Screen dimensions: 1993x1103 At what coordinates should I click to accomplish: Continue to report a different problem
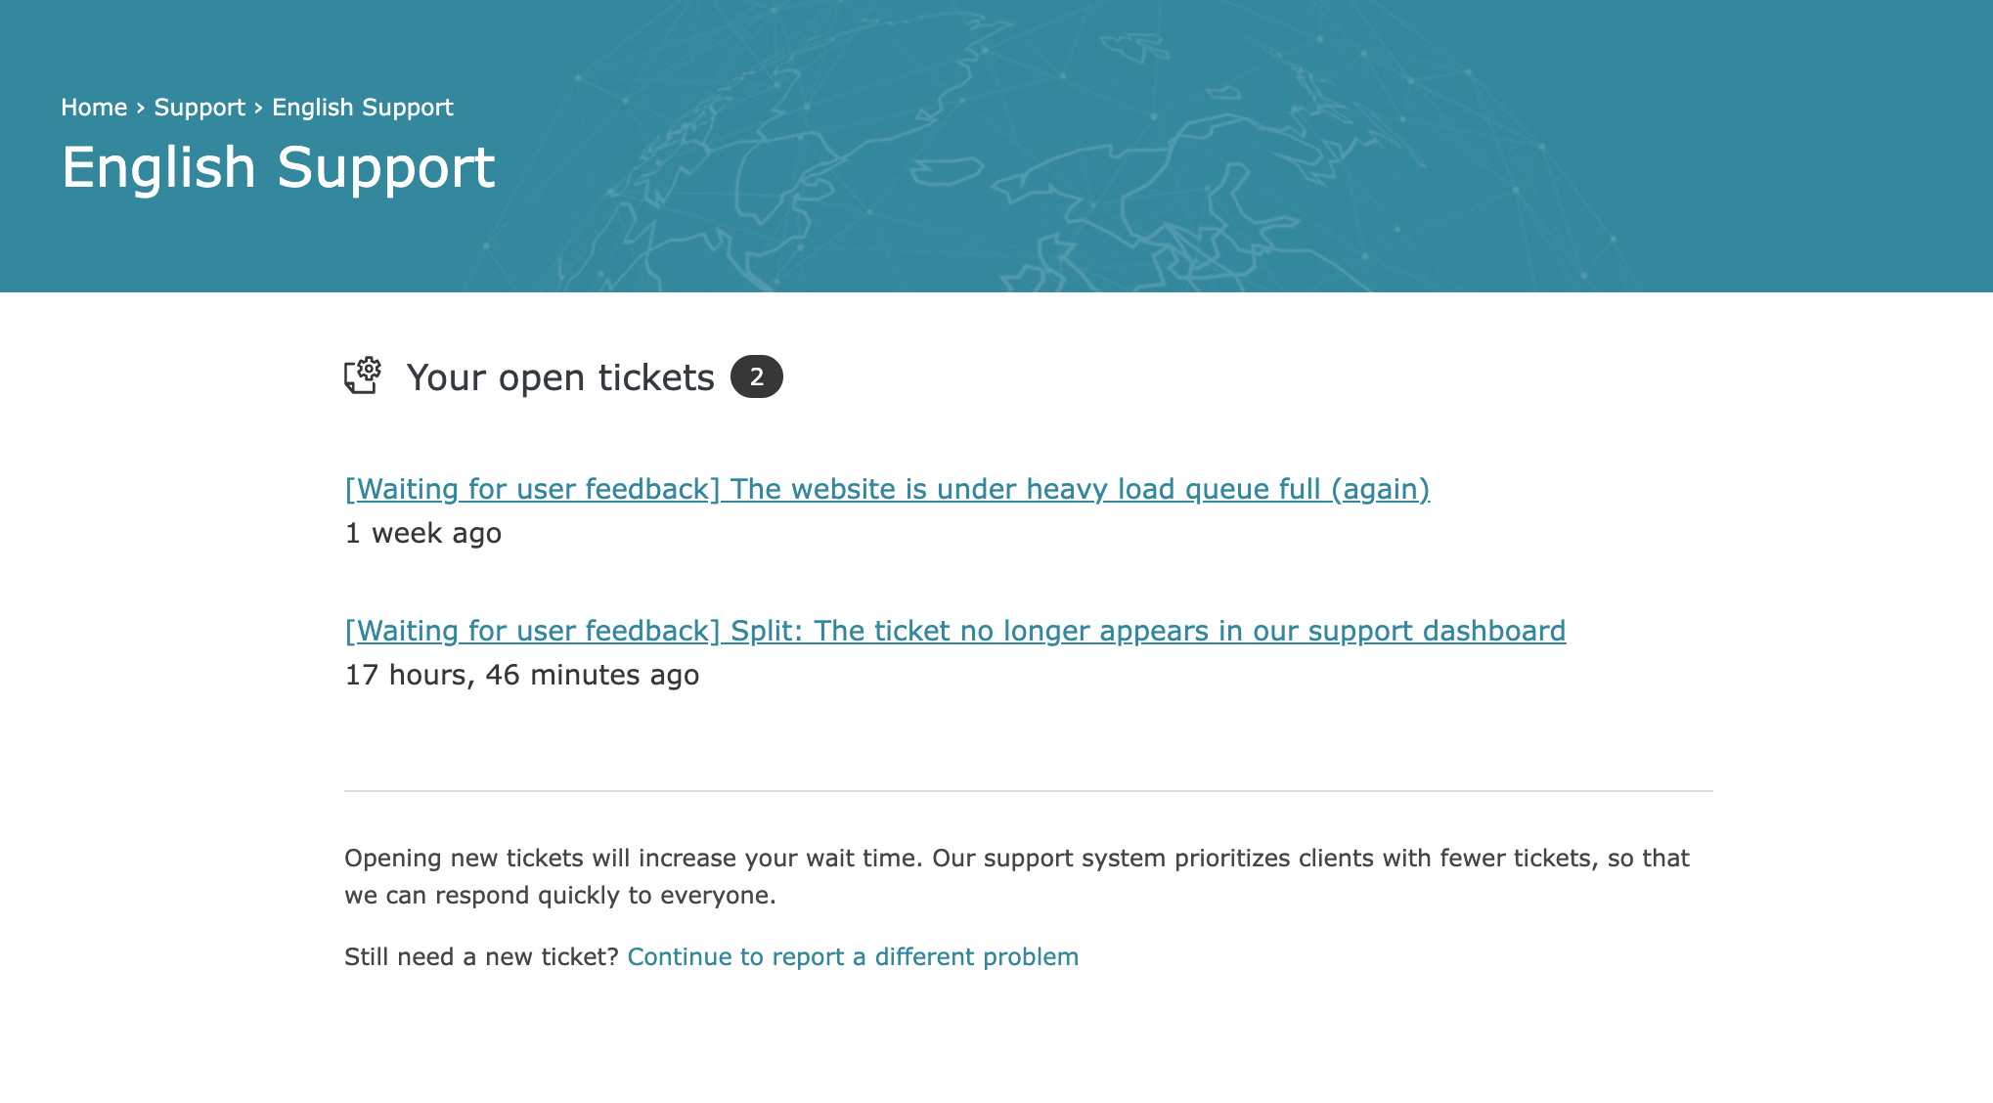click(853, 956)
